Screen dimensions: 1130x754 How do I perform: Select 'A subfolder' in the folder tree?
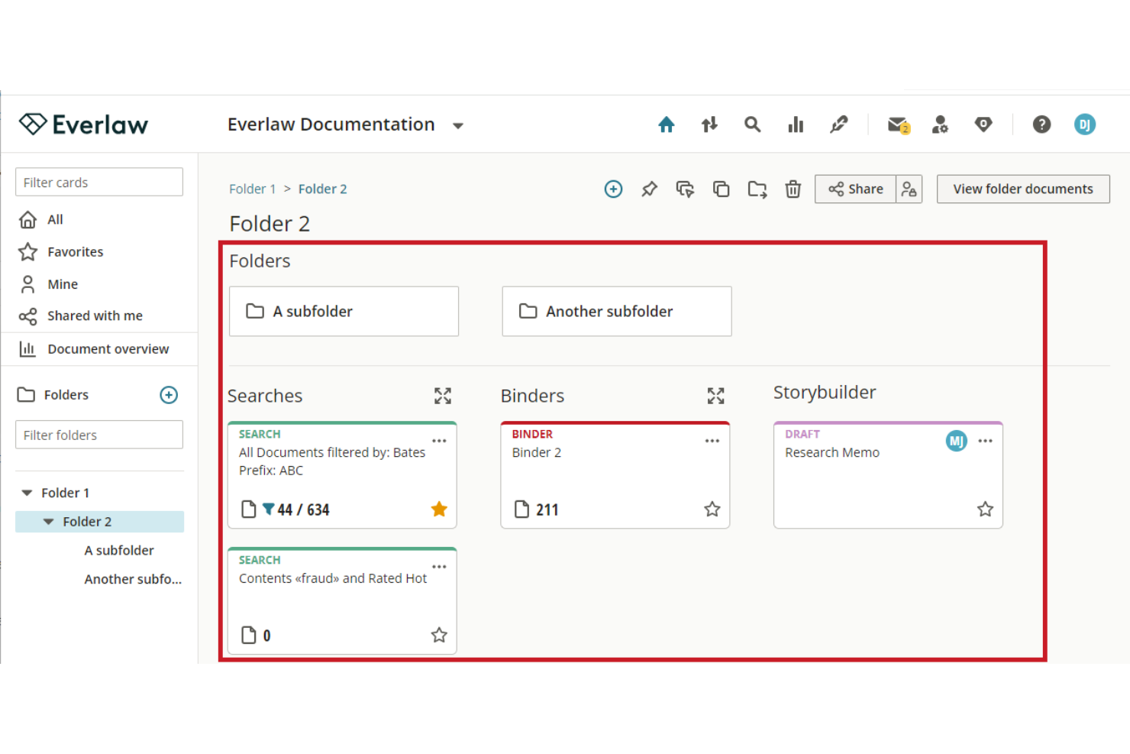click(119, 550)
